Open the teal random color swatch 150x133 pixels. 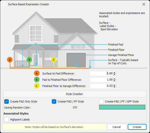(122, 107)
